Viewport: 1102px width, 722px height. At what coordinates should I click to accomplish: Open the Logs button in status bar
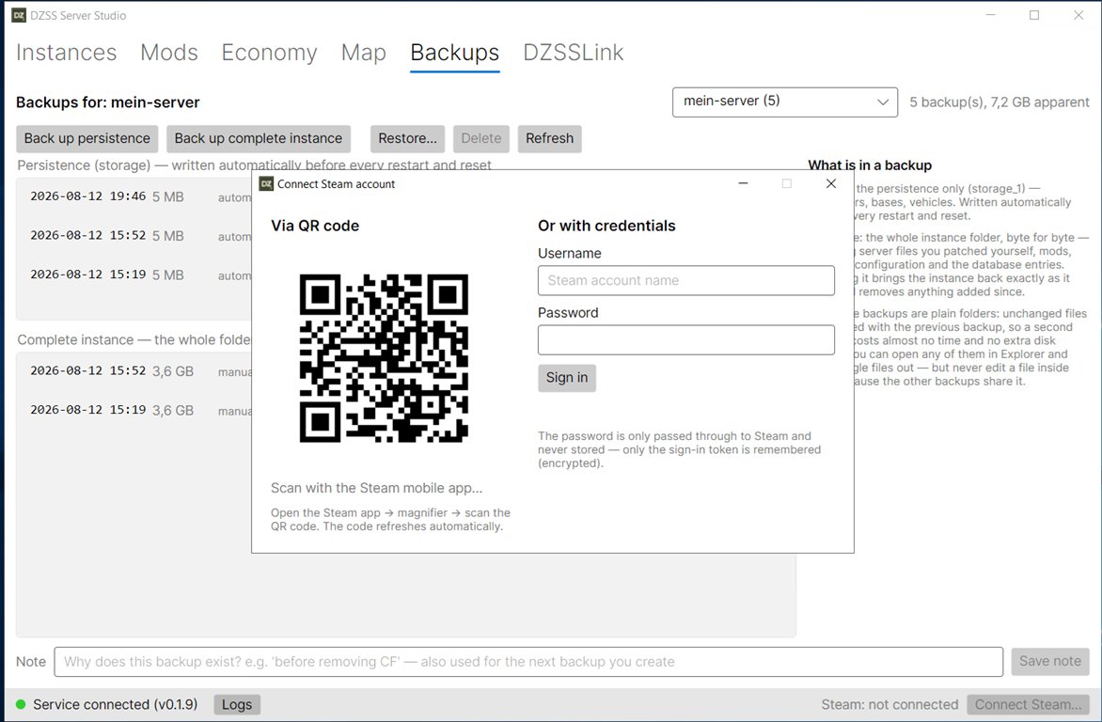pos(237,704)
